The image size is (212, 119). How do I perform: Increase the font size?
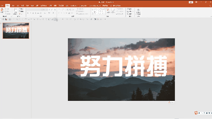[49, 10]
